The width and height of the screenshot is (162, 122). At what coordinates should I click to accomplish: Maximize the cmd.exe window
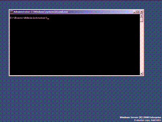tap(138, 12)
